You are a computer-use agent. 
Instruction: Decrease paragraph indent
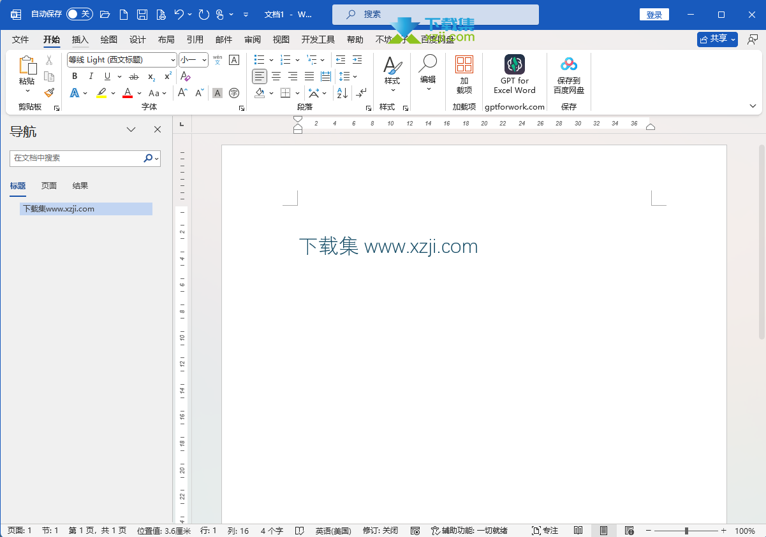tap(341, 60)
